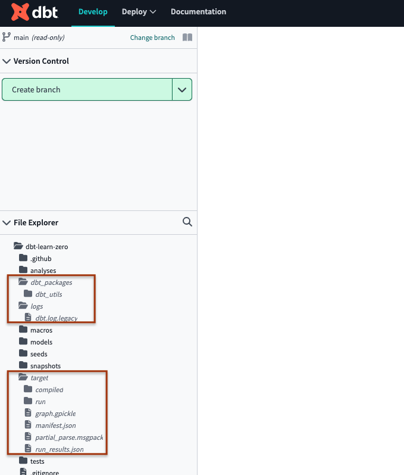The width and height of the screenshot is (404, 475).
Task: Open the Create branch dropdown arrow
Action: [x=182, y=90]
